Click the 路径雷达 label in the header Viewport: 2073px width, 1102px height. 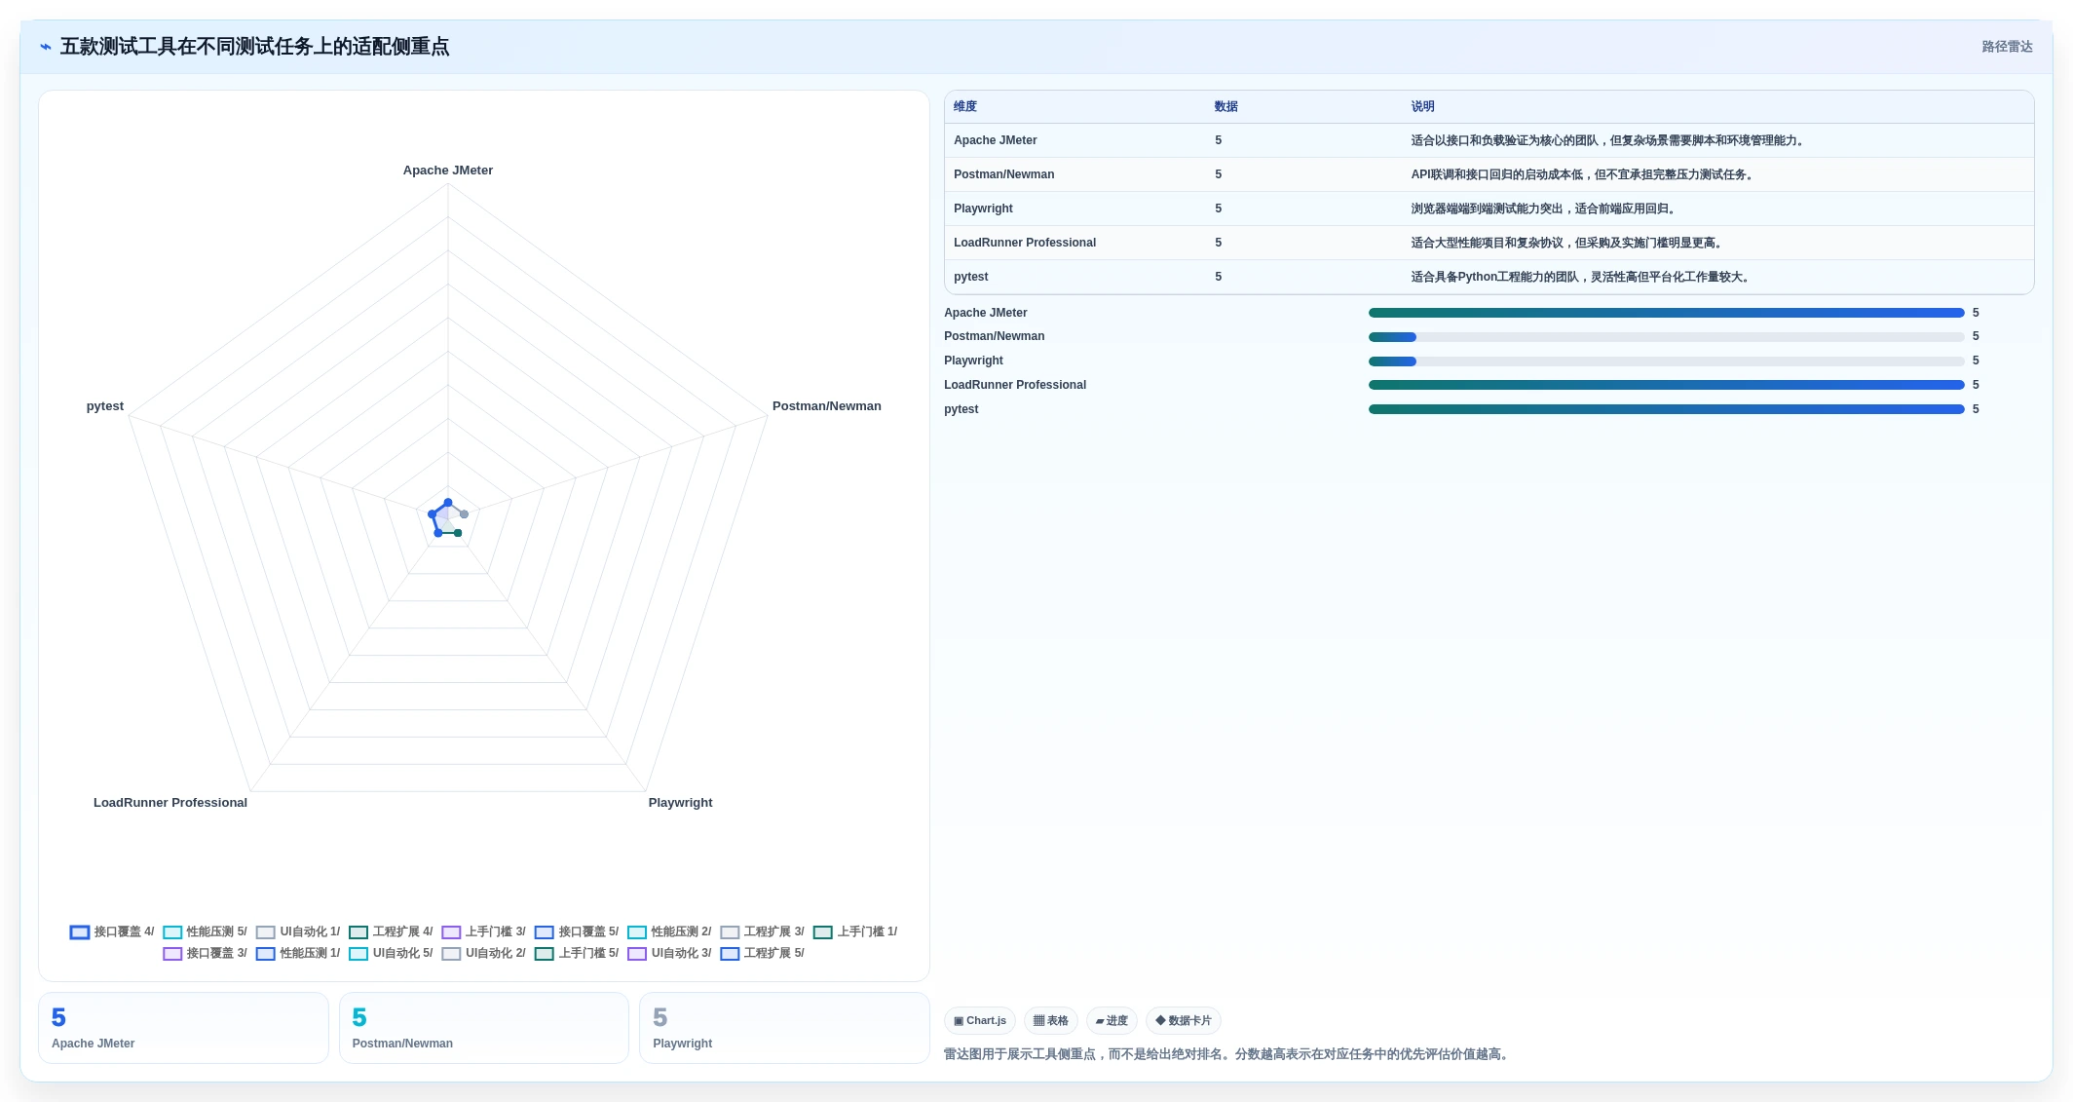[x=2007, y=47]
